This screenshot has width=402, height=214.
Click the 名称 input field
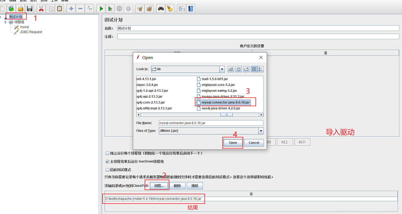(258, 28)
